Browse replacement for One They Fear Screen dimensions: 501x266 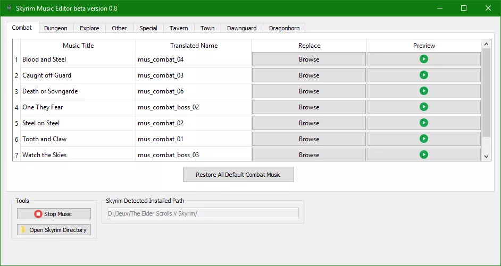pos(309,107)
